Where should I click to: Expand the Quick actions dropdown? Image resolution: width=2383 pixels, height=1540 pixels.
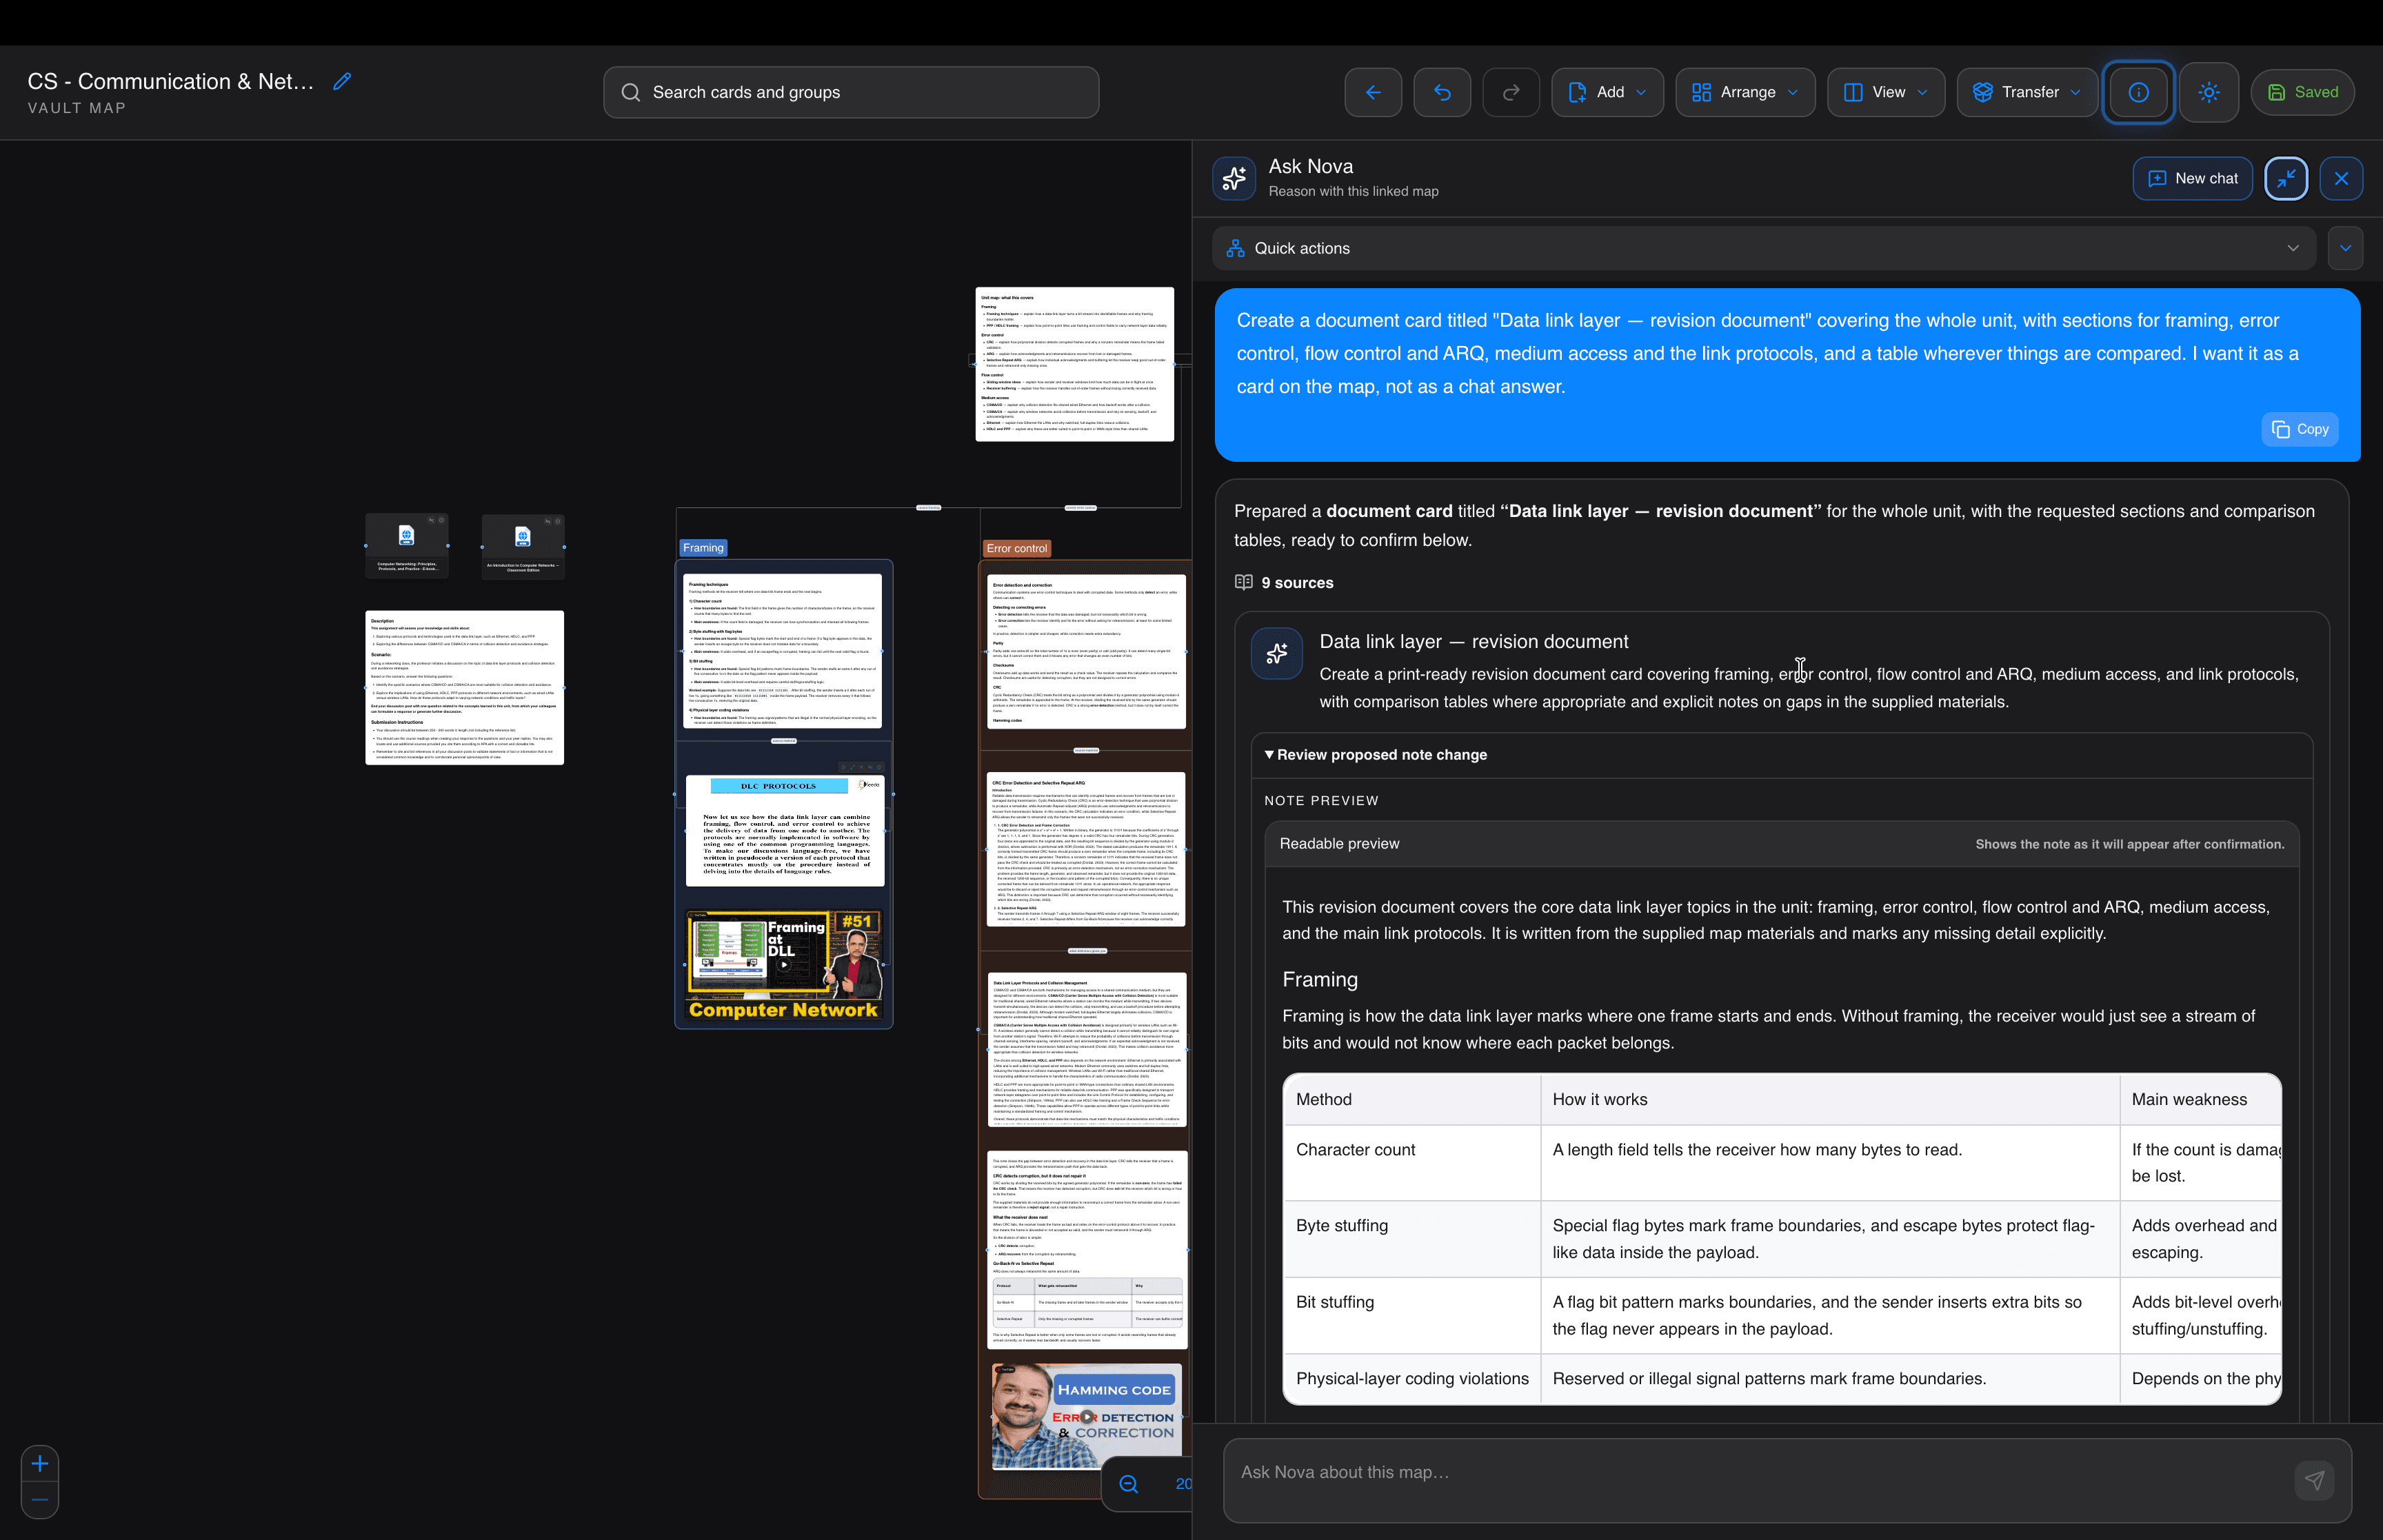click(1763, 248)
